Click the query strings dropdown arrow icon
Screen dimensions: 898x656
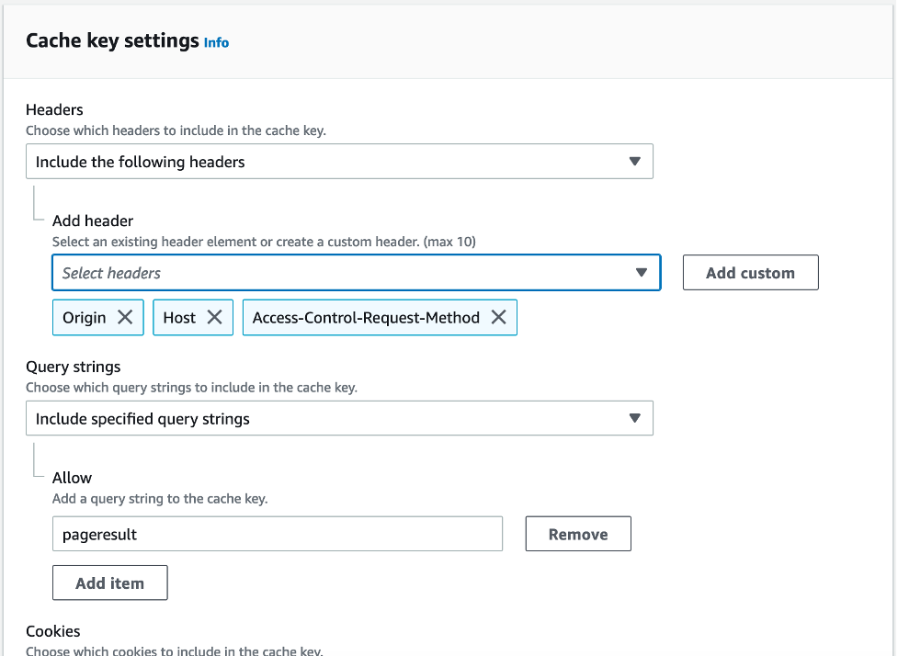pyautogui.click(x=635, y=418)
